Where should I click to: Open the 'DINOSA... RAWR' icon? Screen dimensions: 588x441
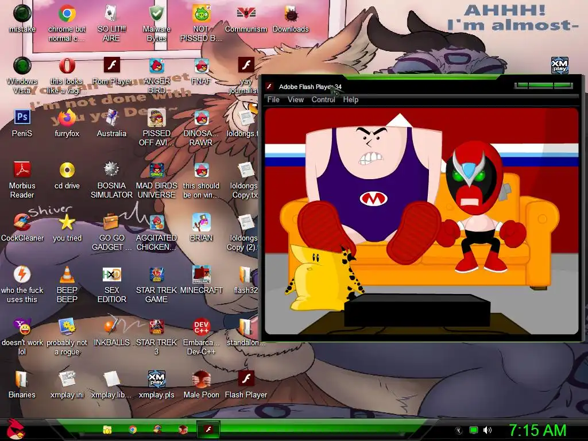[x=201, y=128]
